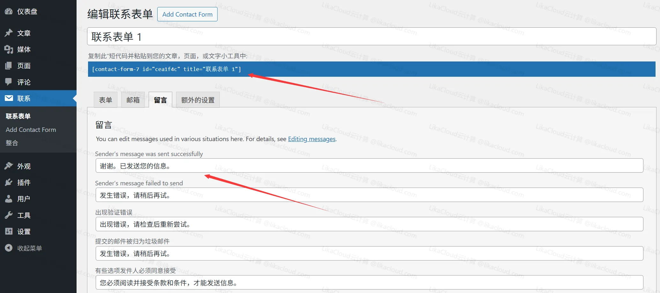Select the 联系表单 sidebar item
The height and width of the screenshot is (293, 660).
[18, 116]
